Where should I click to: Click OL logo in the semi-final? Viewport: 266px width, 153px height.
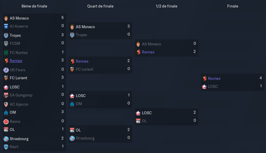[x=138, y=121]
